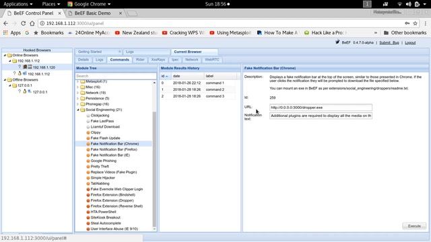Click the saved password key icon
The width and height of the screenshot is (431, 242).
tap(407, 24)
